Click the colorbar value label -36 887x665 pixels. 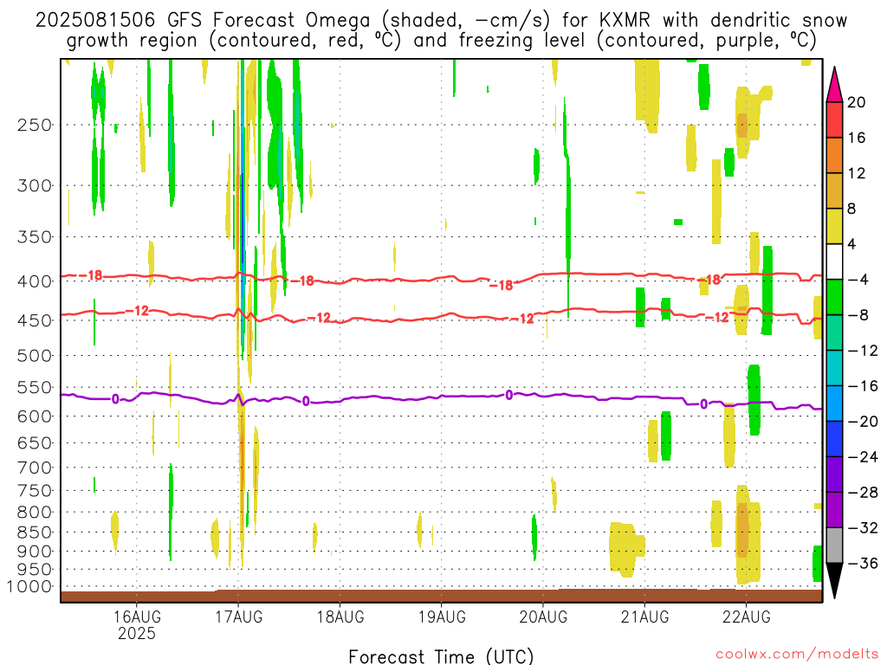click(x=863, y=563)
